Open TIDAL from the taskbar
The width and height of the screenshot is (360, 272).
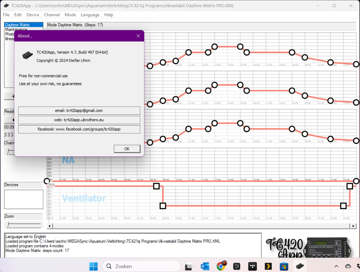252,266
